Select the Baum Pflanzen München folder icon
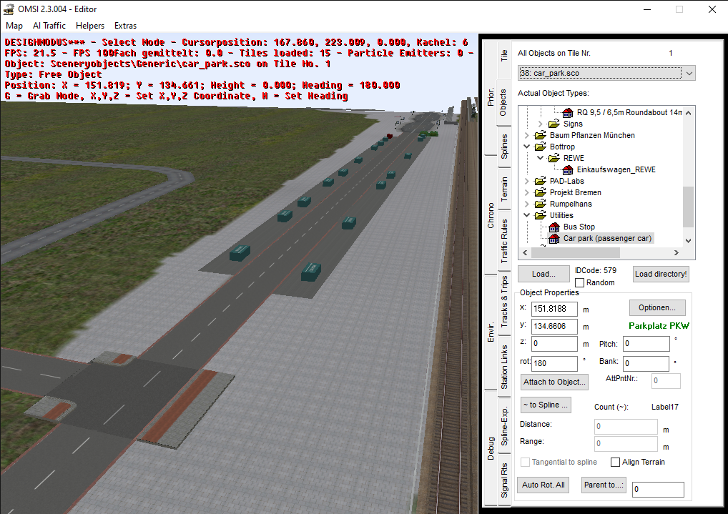The image size is (728, 514). [541, 136]
